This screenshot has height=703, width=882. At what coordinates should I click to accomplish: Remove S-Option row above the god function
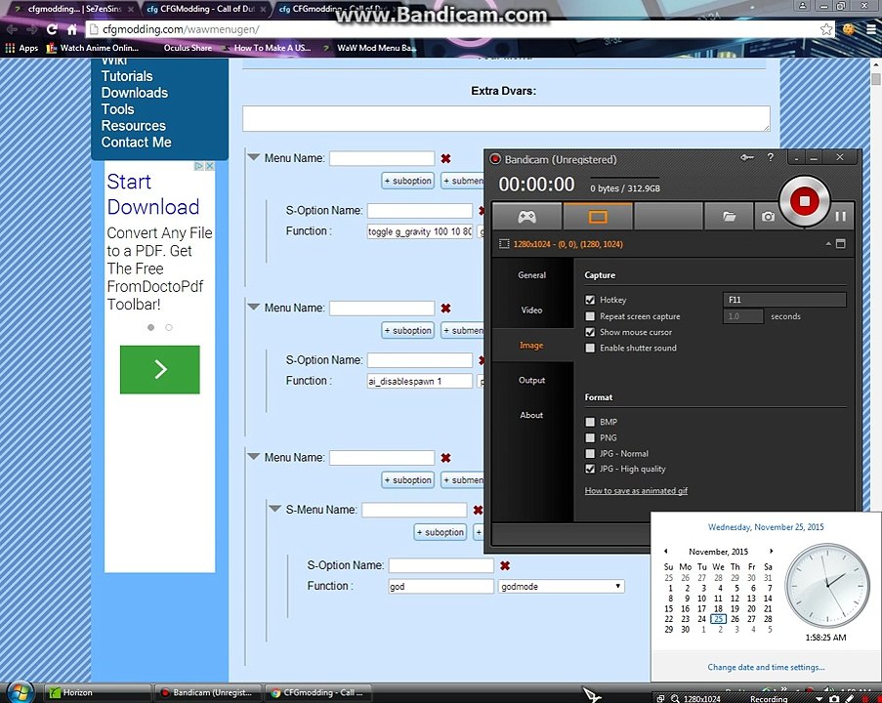click(x=505, y=565)
